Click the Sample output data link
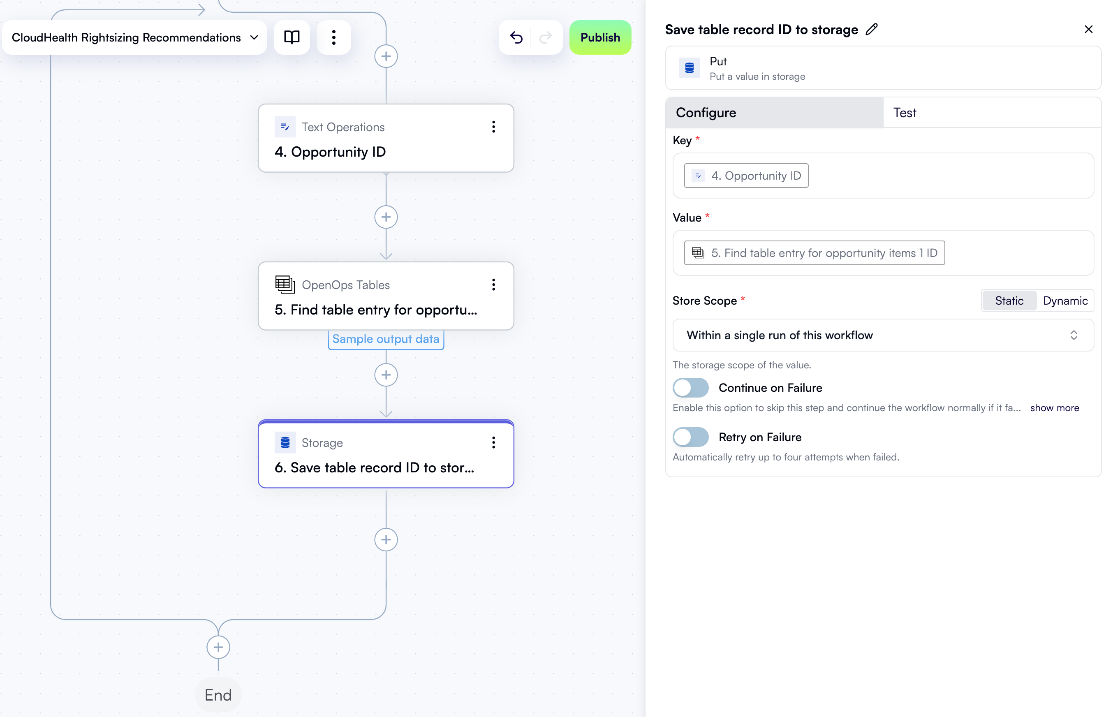1113x717 pixels. coord(386,338)
